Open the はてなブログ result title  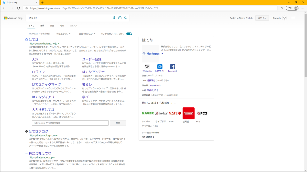pyautogui.click(x=38, y=131)
